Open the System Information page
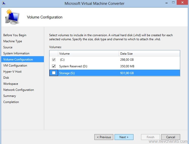The image size is (189, 144). tap(16, 53)
